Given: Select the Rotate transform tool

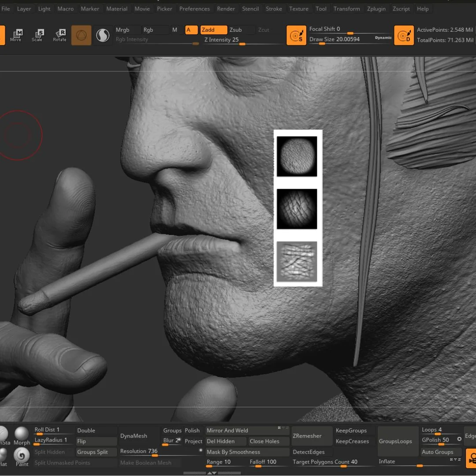Looking at the screenshot, I should click(59, 35).
